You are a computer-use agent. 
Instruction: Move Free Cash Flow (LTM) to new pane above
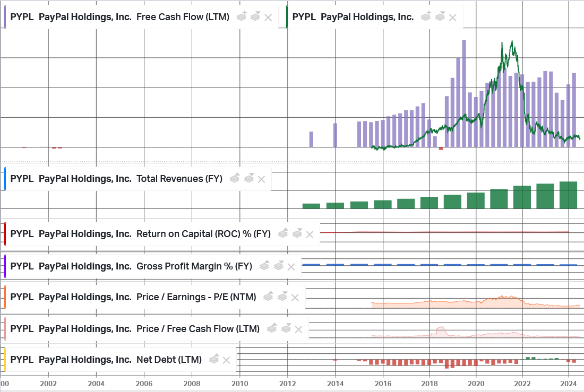[x=242, y=16]
